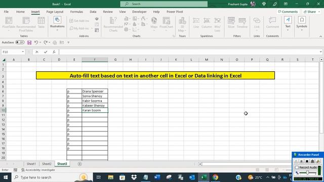Open Microsoft Word from the taskbar
The width and height of the screenshot is (324, 182).
click(157, 177)
